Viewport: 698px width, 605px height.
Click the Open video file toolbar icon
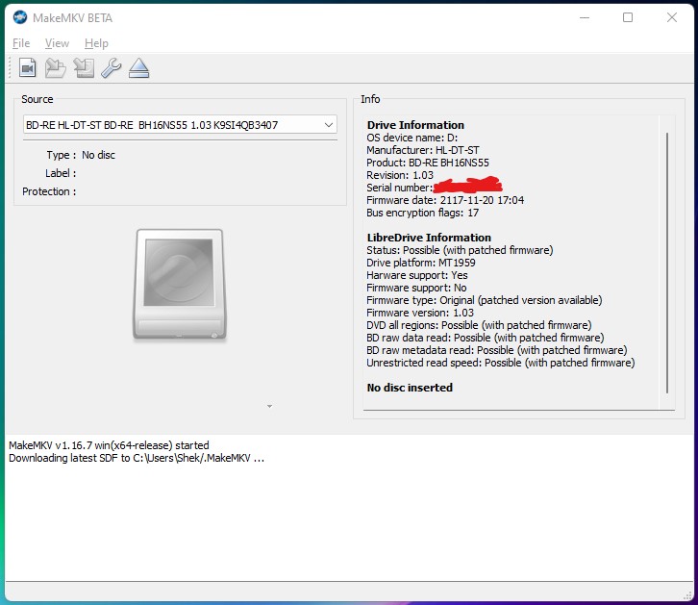pyautogui.click(x=28, y=68)
